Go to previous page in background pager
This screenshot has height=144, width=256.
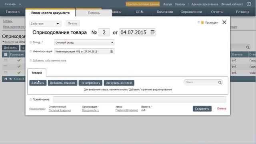10,79
